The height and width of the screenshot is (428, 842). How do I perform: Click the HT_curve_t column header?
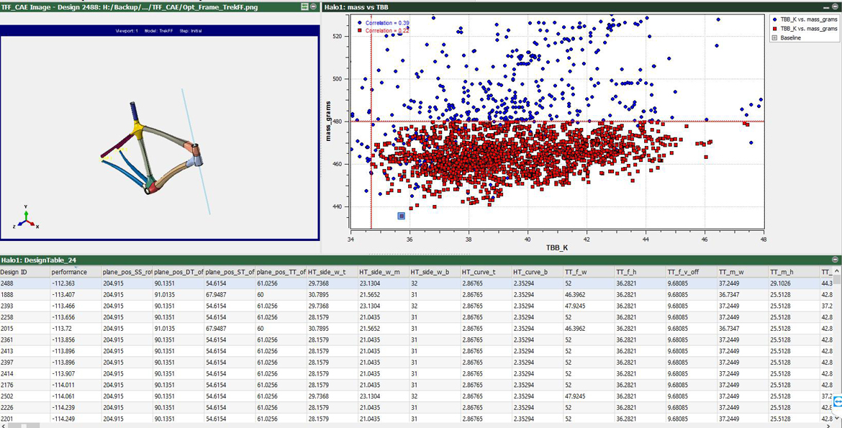coord(479,272)
